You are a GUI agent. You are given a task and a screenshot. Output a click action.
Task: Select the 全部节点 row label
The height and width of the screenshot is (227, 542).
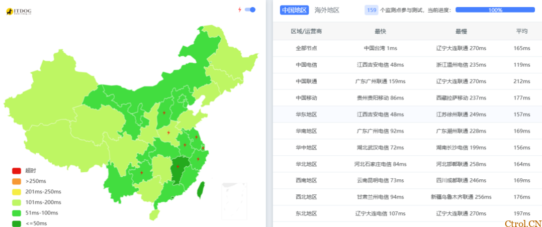306,48
